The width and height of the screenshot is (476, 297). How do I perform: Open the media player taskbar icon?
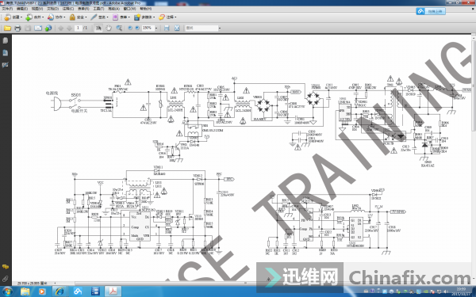coord(42,291)
